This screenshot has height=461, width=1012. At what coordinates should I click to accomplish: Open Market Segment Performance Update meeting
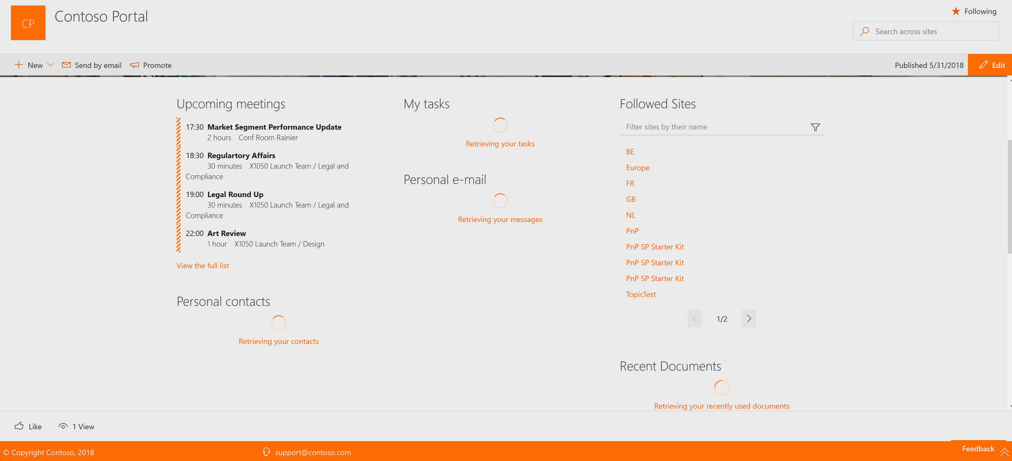coord(274,127)
